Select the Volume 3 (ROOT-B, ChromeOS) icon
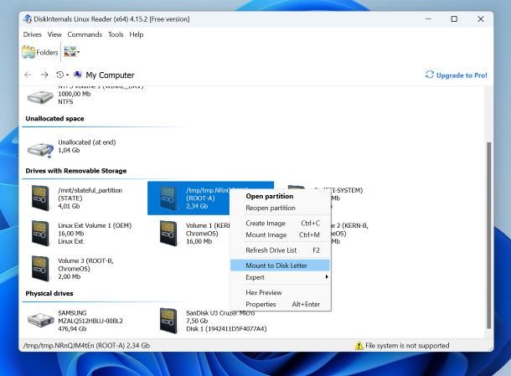Viewport: 511px width, 376px height. [x=40, y=268]
